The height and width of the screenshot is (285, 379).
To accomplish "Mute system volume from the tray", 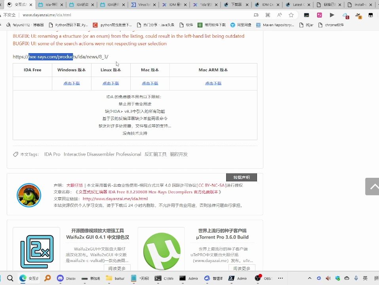I will [x=328, y=278].
